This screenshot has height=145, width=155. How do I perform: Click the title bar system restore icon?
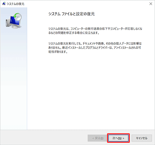tap(4, 4)
